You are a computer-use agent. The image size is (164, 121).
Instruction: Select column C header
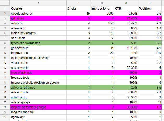102,3
